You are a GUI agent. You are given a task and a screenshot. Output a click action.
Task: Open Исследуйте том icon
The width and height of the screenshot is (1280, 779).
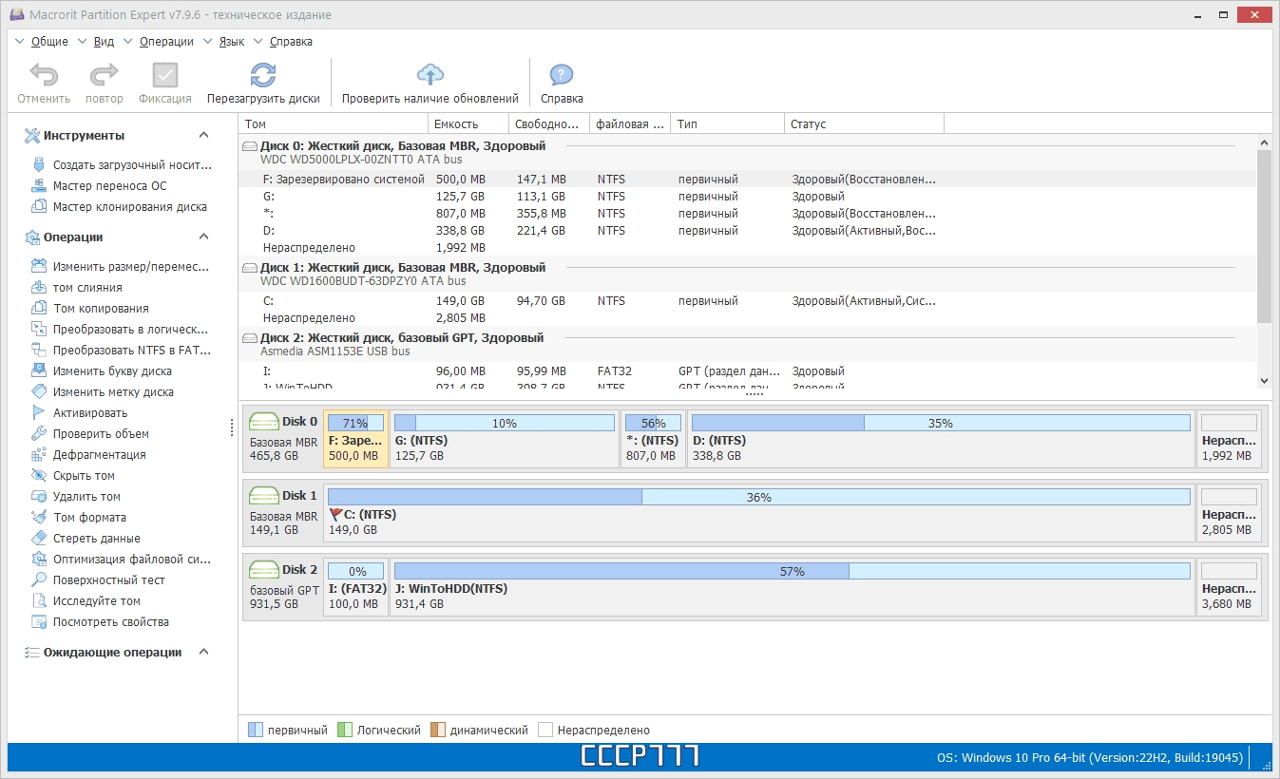39,600
